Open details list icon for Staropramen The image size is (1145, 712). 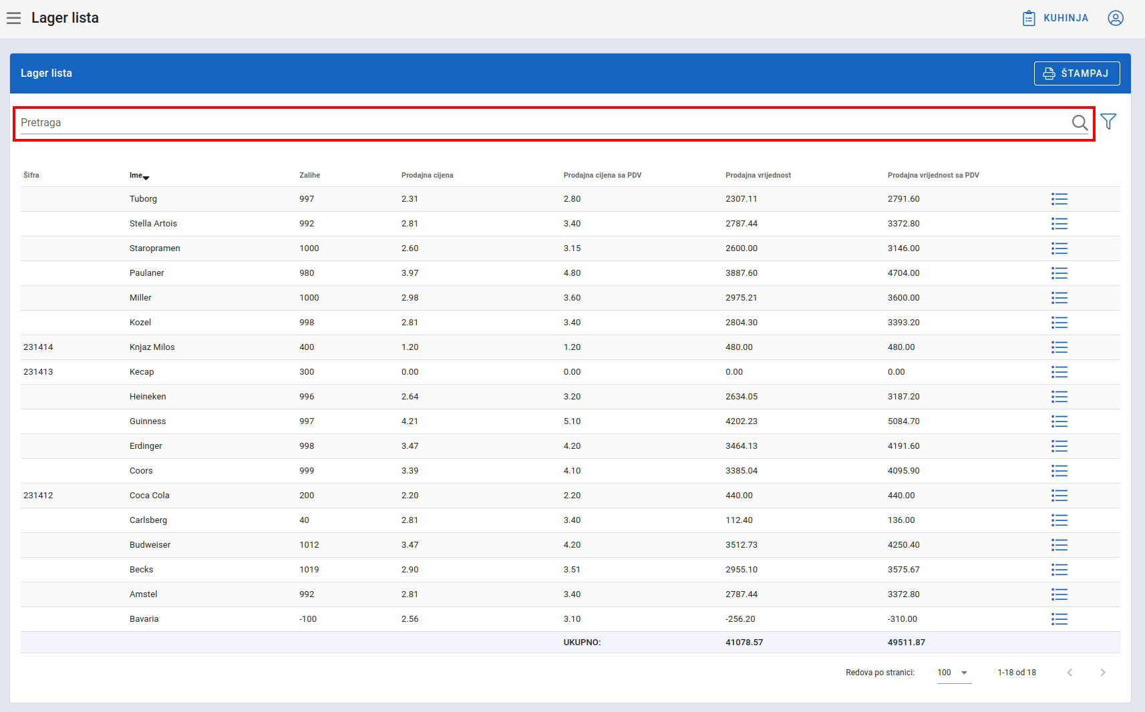pyautogui.click(x=1059, y=248)
